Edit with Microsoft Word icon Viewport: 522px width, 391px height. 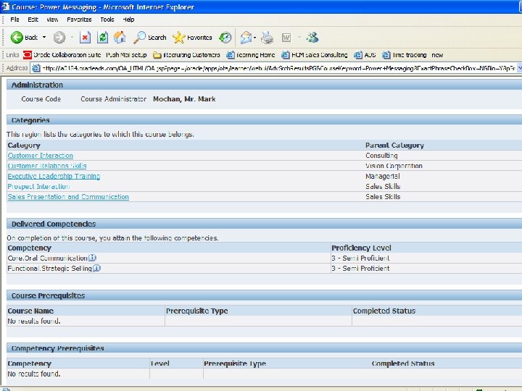coord(286,38)
